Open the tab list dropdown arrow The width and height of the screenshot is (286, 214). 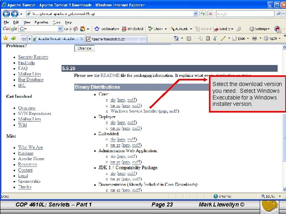pyautogui.click(x=29, y=39)
